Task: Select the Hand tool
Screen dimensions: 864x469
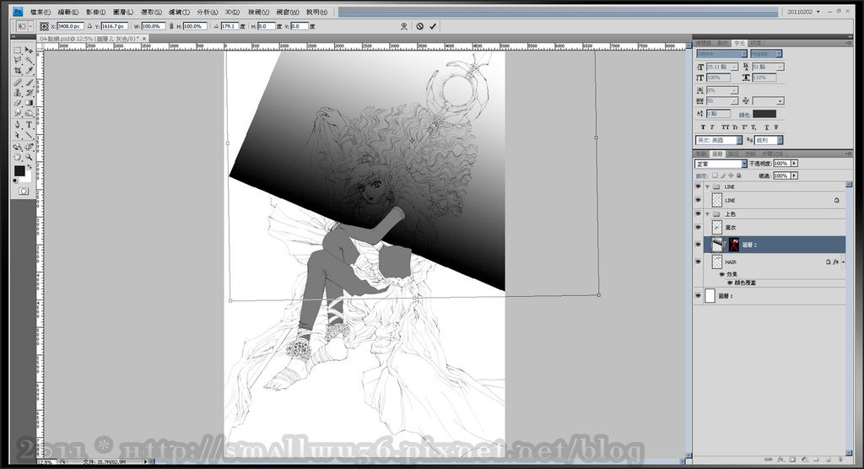Action: (18, 157)
